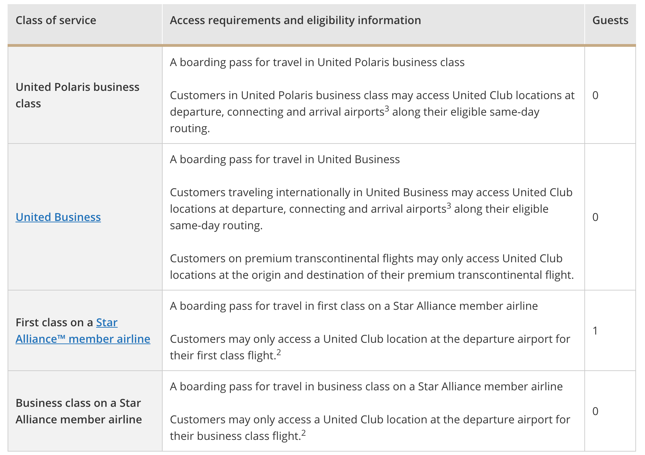Click 'A boarding pass for travel in United Polaris' text
Image resolution: width=645 pixels, height=455 pixels.
click(317, 62)
